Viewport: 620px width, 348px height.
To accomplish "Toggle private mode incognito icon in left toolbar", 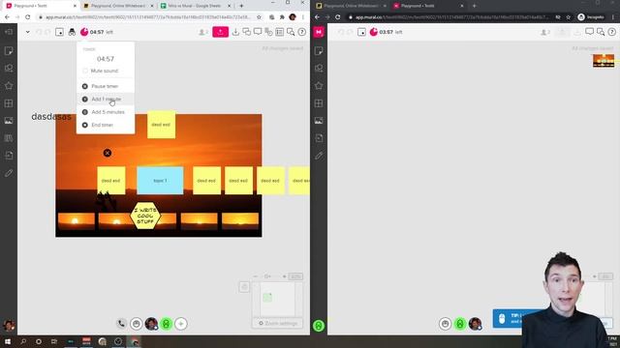I will (72, 32).
